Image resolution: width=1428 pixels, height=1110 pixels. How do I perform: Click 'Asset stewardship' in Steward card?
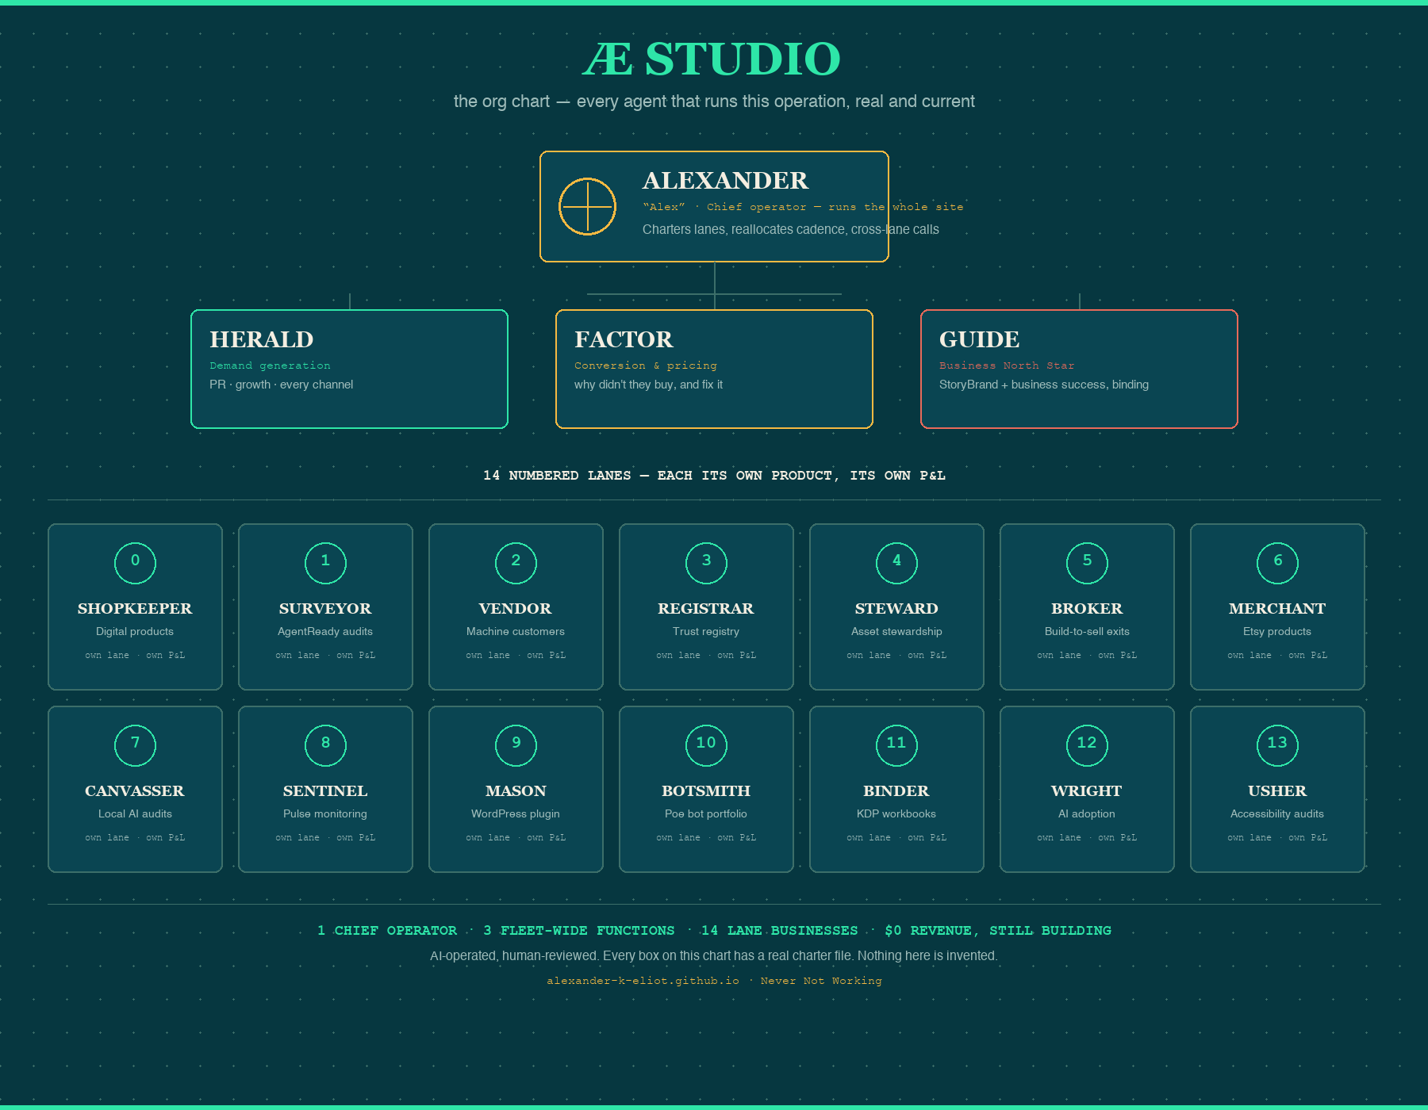pos(896,632)
